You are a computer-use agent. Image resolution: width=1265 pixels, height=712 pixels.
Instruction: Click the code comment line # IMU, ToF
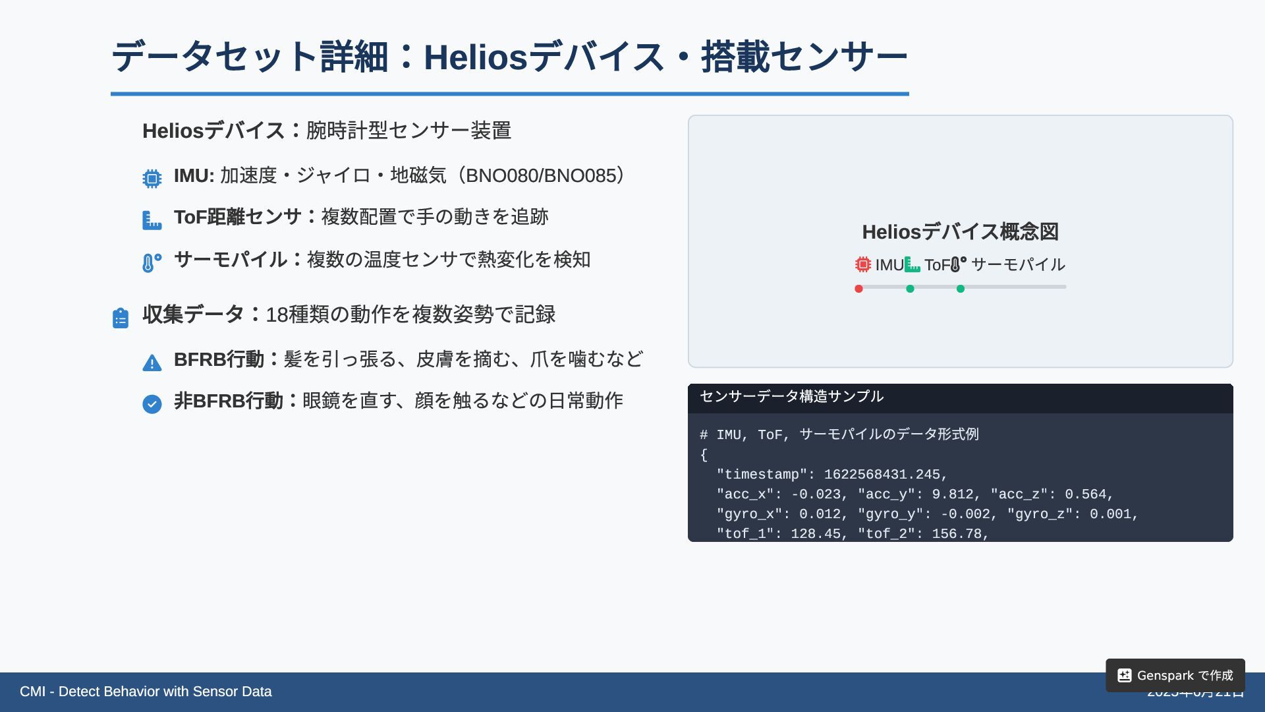pyautogui.click(x=839, y=434)
